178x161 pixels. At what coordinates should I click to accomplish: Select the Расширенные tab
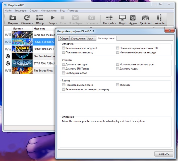click(106, 38)
